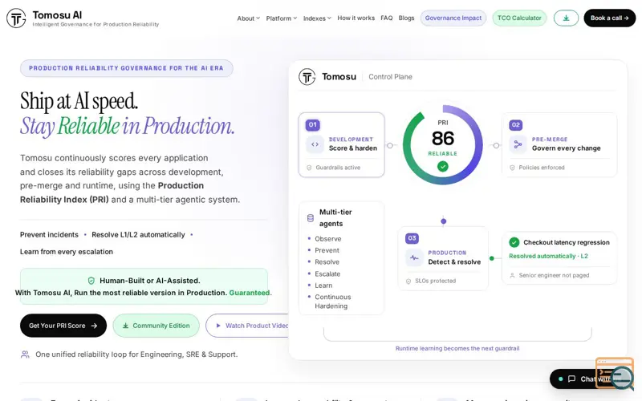Click the chat bubble icon in chat widget
Screen dimensions: 642x401
tap(571, 379)
